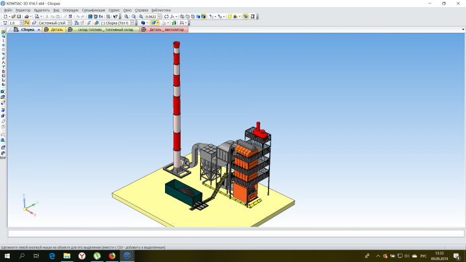Viewport: 466px width, 262px height.
Task: Switch to Деталь _ вентилятор tab
Action: pyautogui.click(x=164, y=30)
